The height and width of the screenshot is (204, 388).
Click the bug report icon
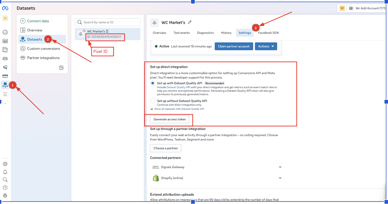pyautogui.click(x=5, y=195)
